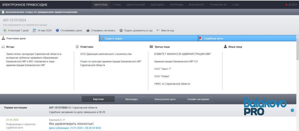Viewport: 299px width, 131px height.
Task: Click the code entry icon
Action: 158,30
